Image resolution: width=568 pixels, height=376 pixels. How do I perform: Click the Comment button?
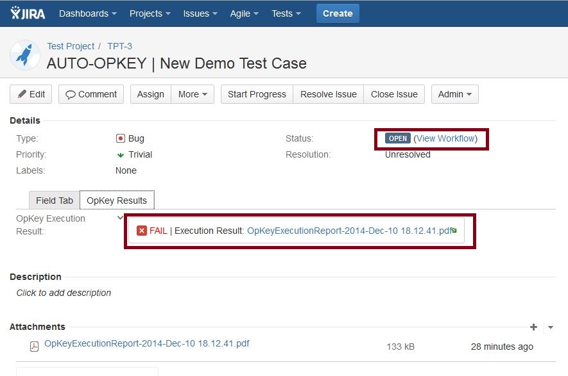(x=91, y=94)
